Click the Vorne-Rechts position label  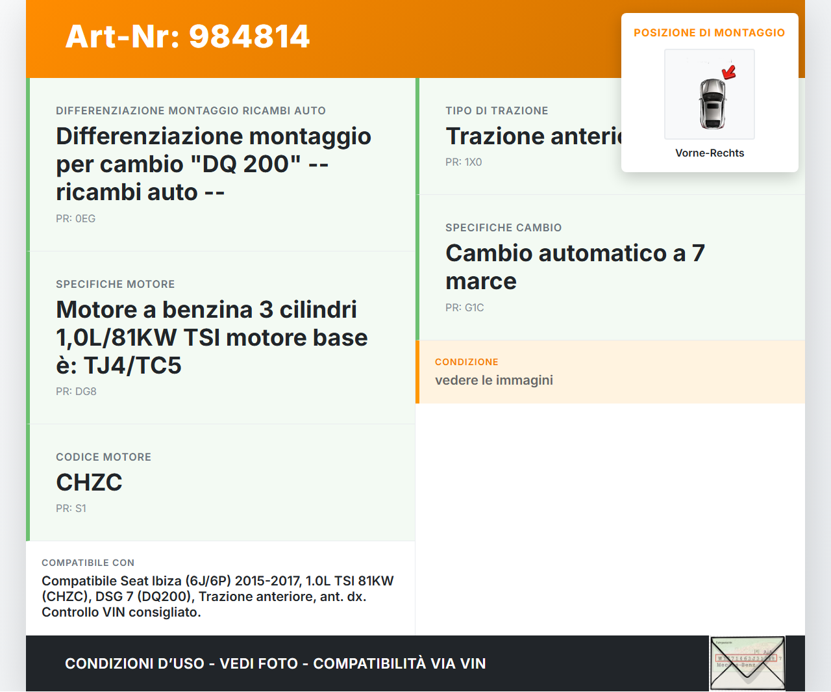tap(710, 153)
